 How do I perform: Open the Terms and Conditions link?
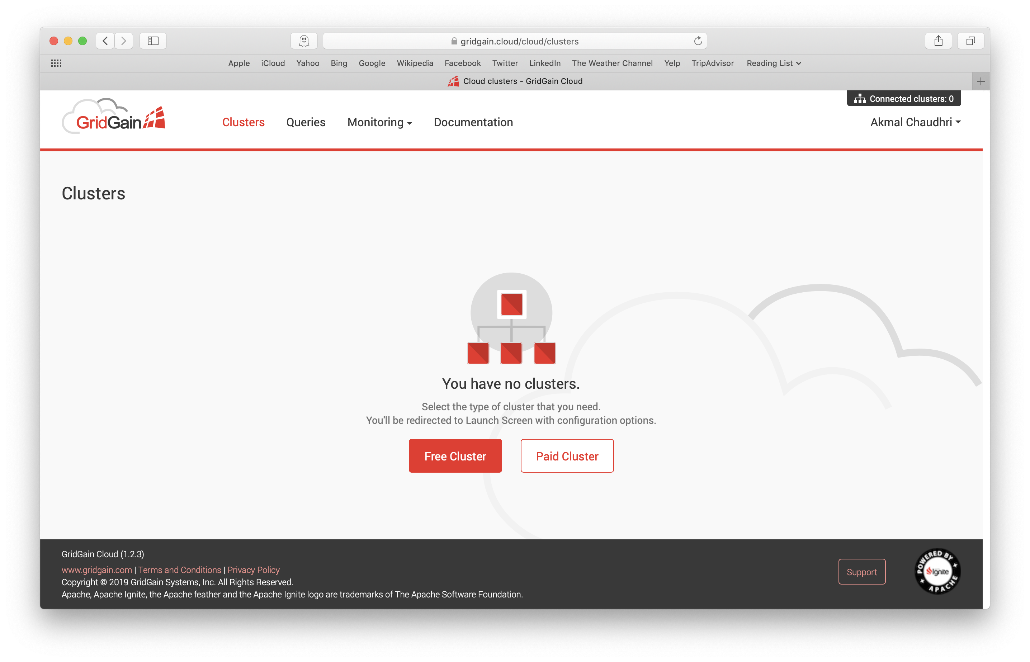[x=180, y=569]
